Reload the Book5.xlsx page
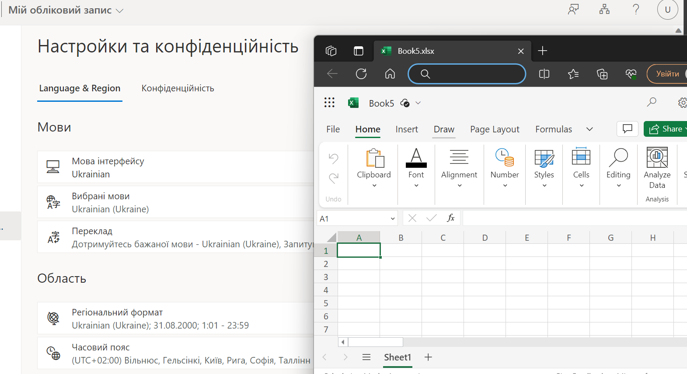 361,74
